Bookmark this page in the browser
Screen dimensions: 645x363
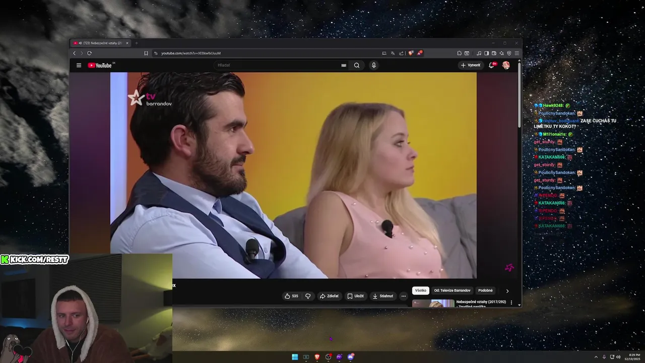146,53
